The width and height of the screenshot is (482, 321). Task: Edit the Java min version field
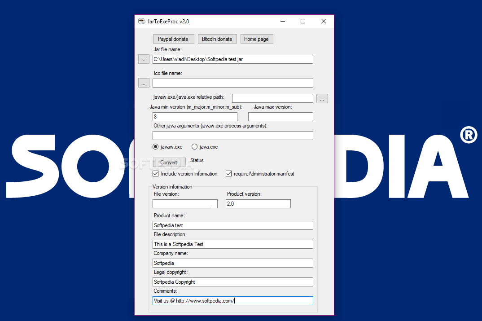(x=195, y=117)
